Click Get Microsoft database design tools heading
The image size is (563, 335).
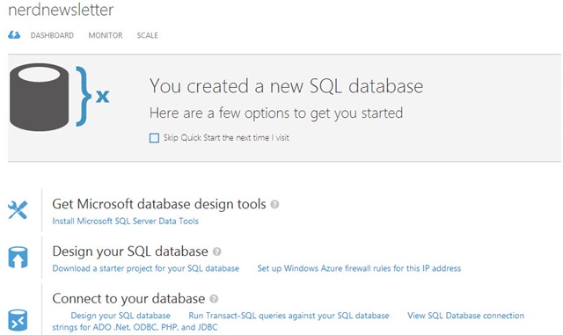[159, 204]
